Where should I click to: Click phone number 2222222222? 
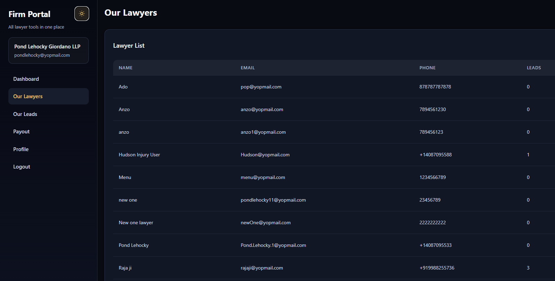(x=433, y=223)
